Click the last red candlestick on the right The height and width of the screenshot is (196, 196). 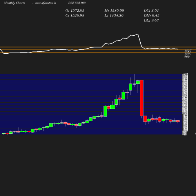click(x=178, y=121)
